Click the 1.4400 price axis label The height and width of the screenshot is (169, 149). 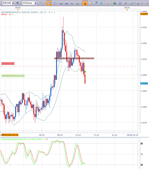144,43
